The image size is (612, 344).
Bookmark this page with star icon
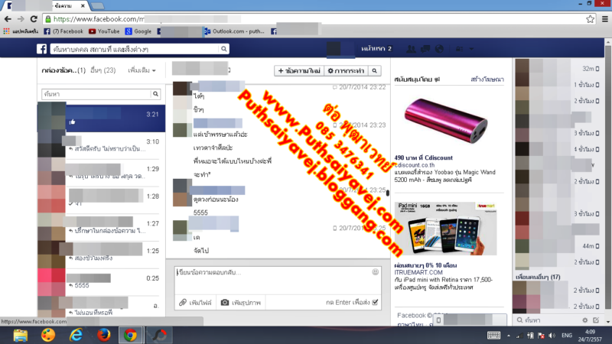pos(590,18)
